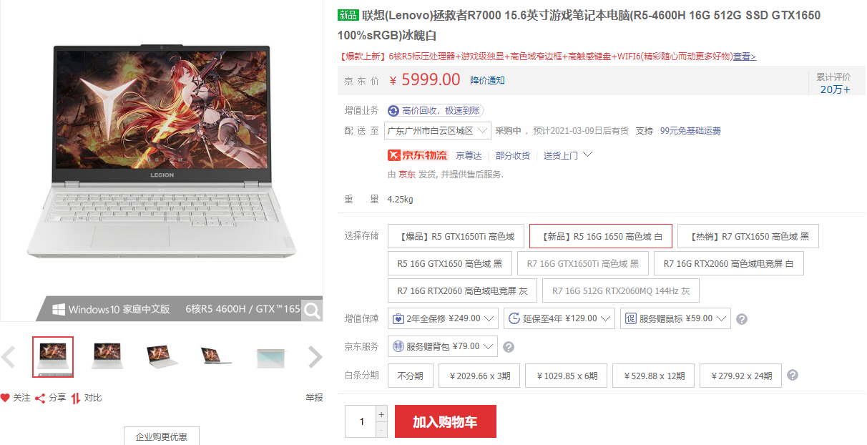Image resolution: width=867 pixels, height=445 pixels.
Task: Open the 广东广州市白云区城区 delivery address dropdown
Action: (438, 131)
